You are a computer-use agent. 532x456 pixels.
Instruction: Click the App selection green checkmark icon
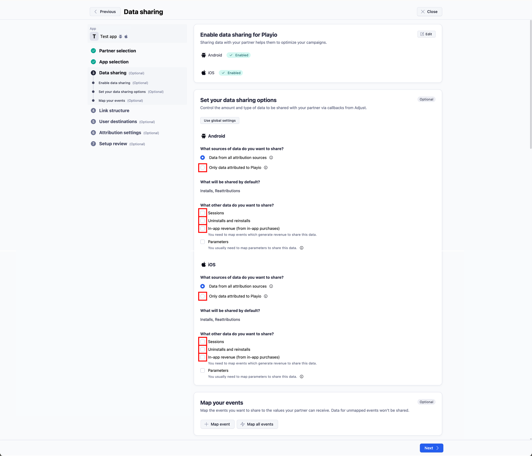point(93,62)
